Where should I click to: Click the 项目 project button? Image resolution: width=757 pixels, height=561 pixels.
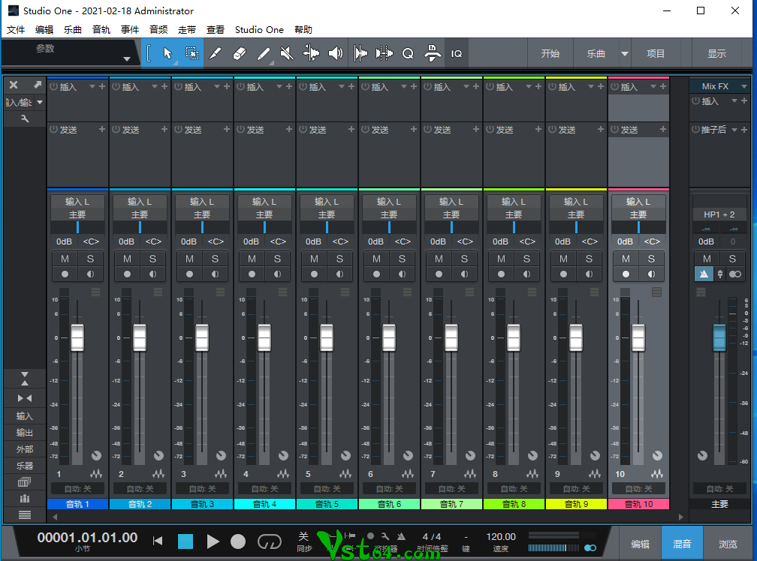click(x=656, y=53)
